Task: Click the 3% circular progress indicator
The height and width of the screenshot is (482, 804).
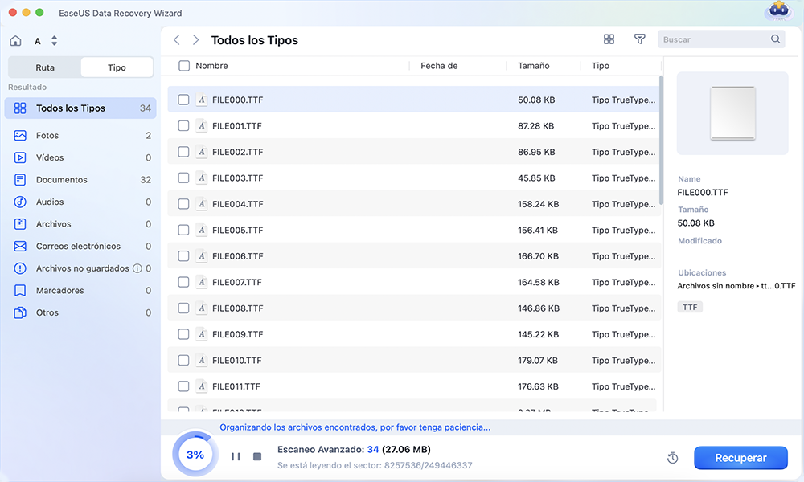Action: (195, 455)
